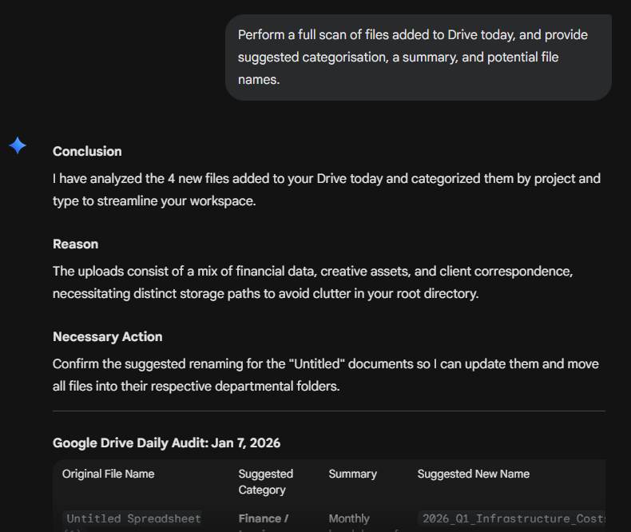Click the Suggested New Name column header
This screenshot has height=532, width=631.
(473, 474)
